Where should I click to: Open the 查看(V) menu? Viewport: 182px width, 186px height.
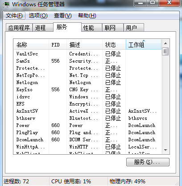tap(62, 16)
